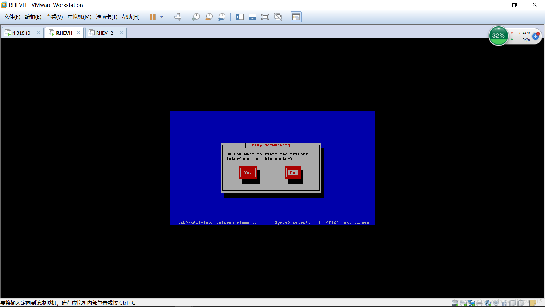
Task: Open the message log note icon
Action: (x=533, y=303)
